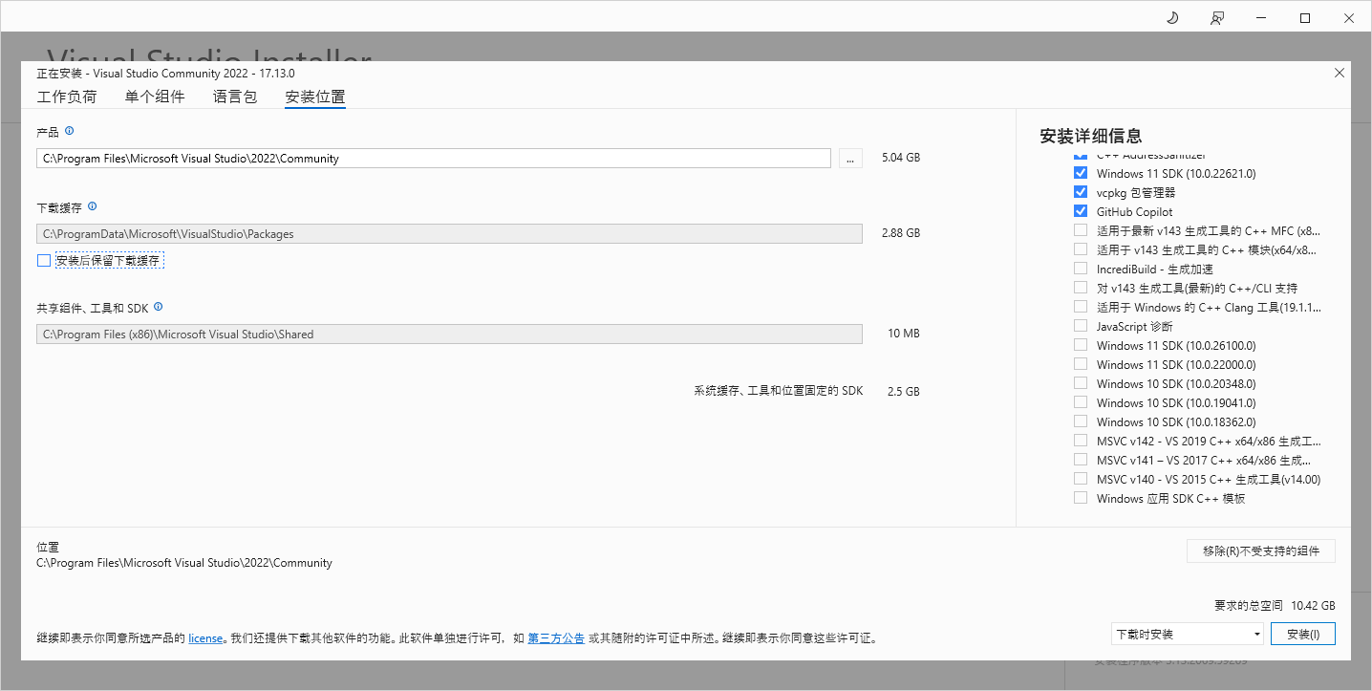Click the shared components path field

449,334
